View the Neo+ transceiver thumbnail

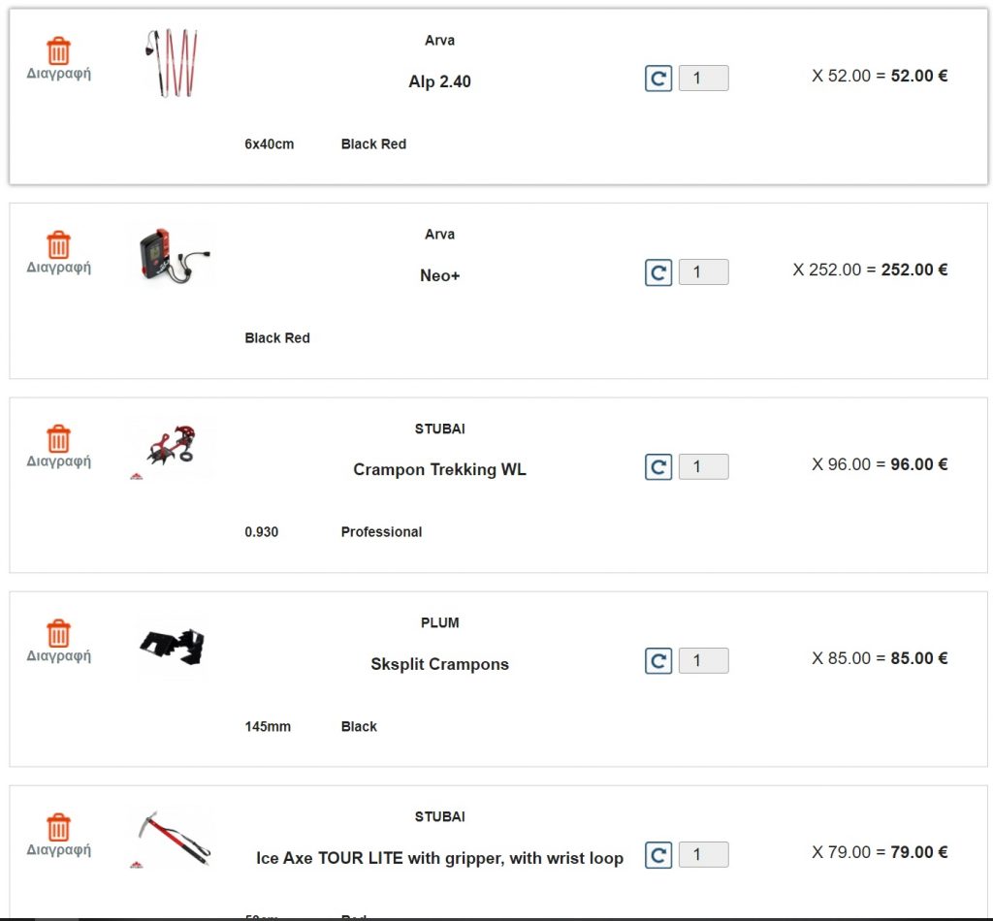click(173, 255)
